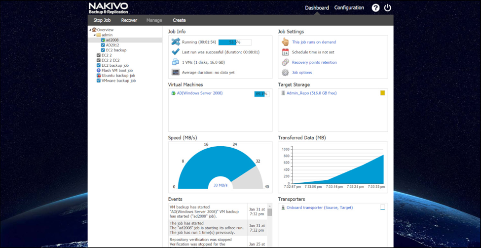Viewport: 481px width, 248px height.
Task: Open the Help question mark icon
Action: tap(375, 8)
